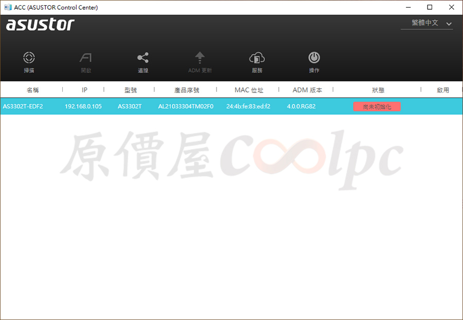Click the AS3302T model cell
The image size is (463, 320).
click(130, 106)
